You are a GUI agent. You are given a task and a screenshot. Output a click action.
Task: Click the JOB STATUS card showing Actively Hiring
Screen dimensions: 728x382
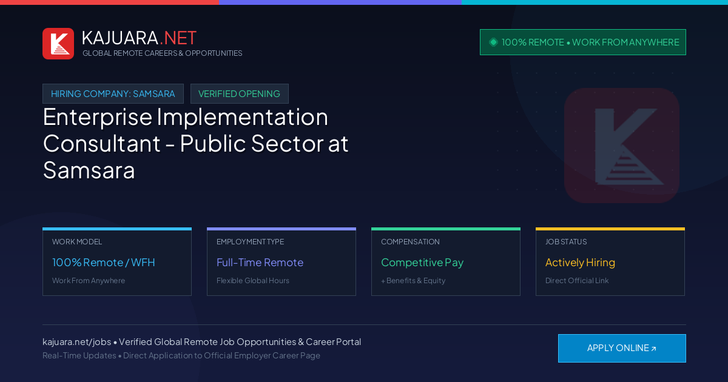(x=610, y=262)
